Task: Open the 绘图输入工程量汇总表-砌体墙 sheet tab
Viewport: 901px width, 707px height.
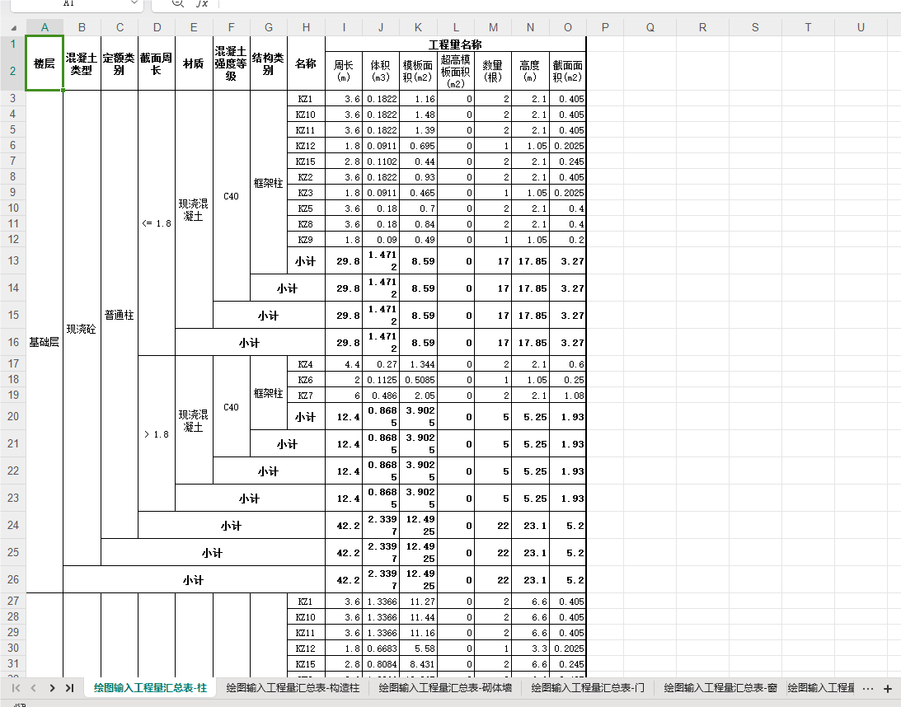Action: [445, 687]
